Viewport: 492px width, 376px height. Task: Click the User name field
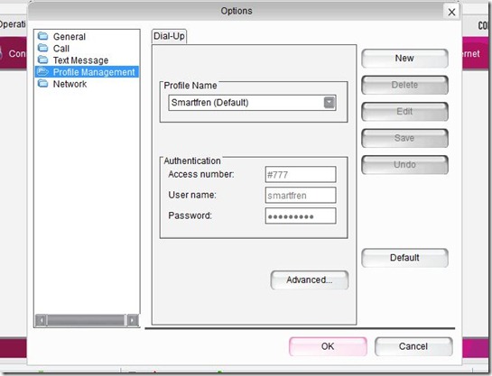click(301, 195)
